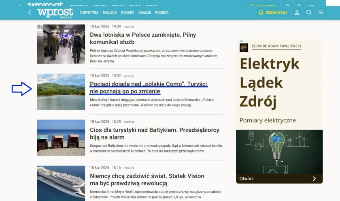This screenshot has width=340, height=201.
Task: Click the SUBSKRYBUJ button
Action: click(x=273, y=13)
